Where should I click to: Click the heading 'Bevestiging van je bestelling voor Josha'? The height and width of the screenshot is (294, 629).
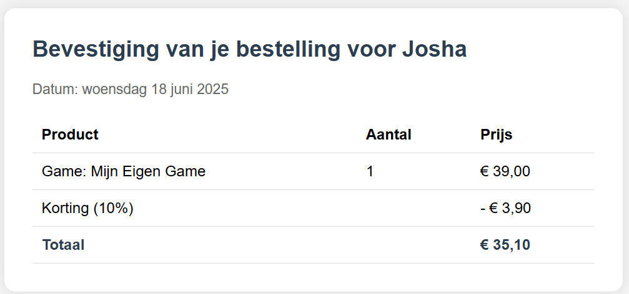249,50
